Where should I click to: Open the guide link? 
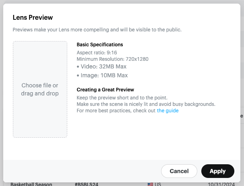point(167,111)
